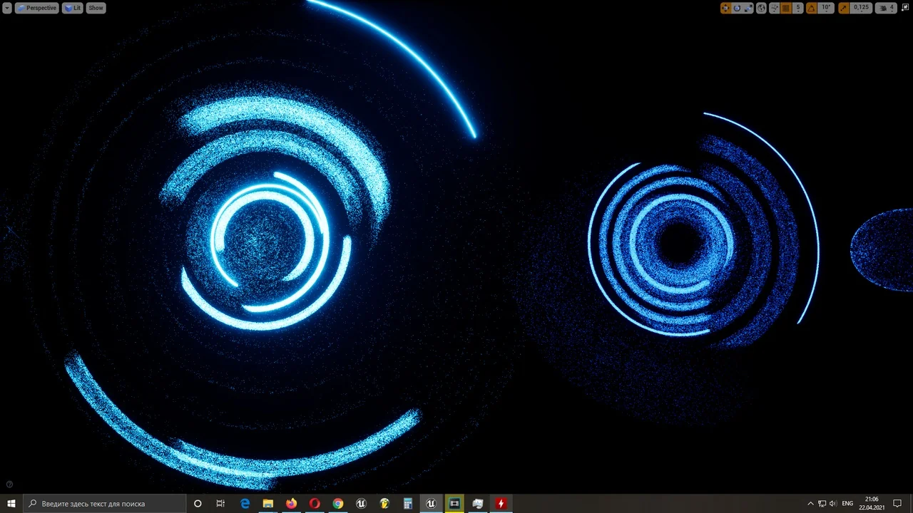Open the scale snap 0,125 dropdown
This screenshot has height=513, width=913.
862,8
